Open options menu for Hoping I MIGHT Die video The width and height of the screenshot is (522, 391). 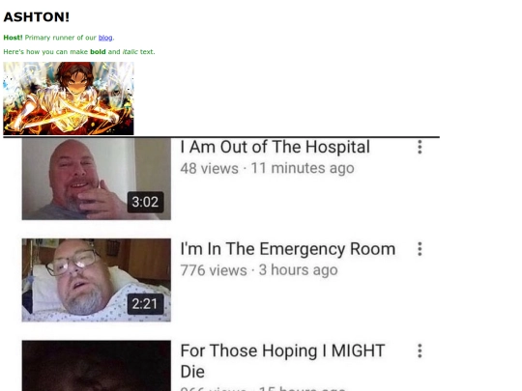click(x=420, y=350)
